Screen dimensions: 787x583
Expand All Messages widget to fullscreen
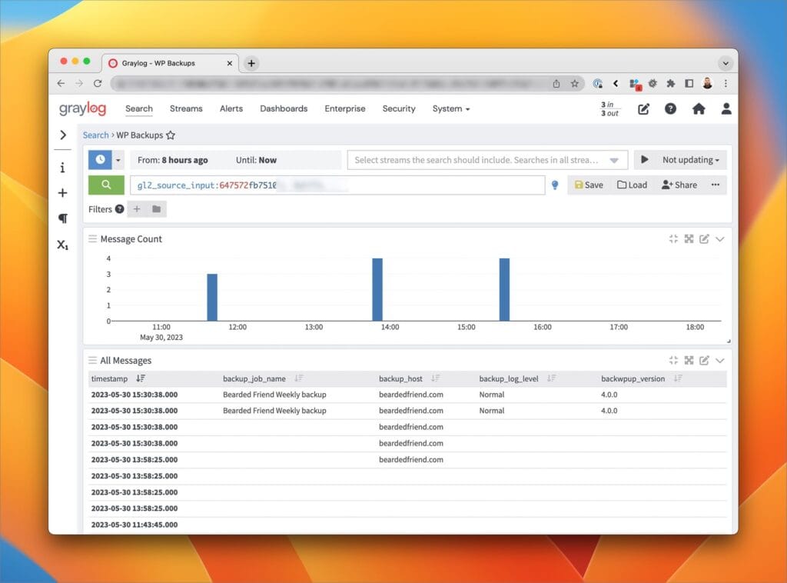pos(689,361)
